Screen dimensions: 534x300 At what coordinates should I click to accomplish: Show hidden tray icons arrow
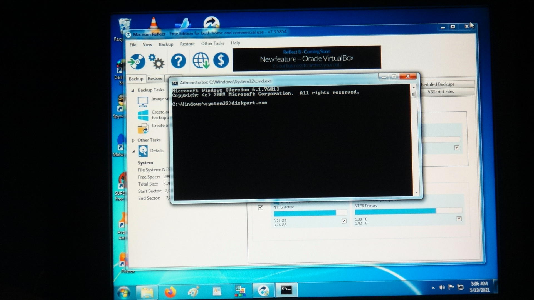tap(433, 288)
